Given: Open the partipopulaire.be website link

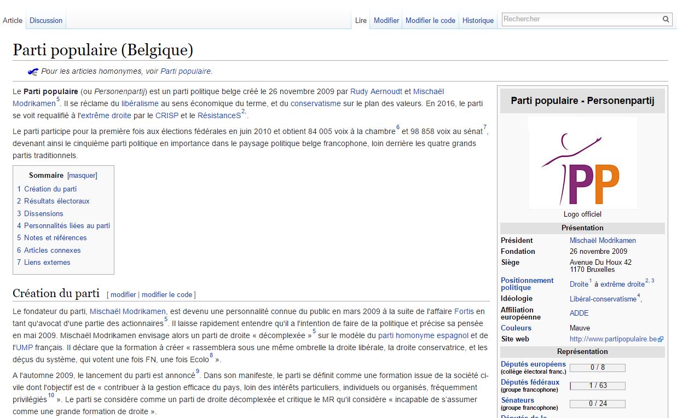Looking at the screenshot, I should [x=613, y=339].
